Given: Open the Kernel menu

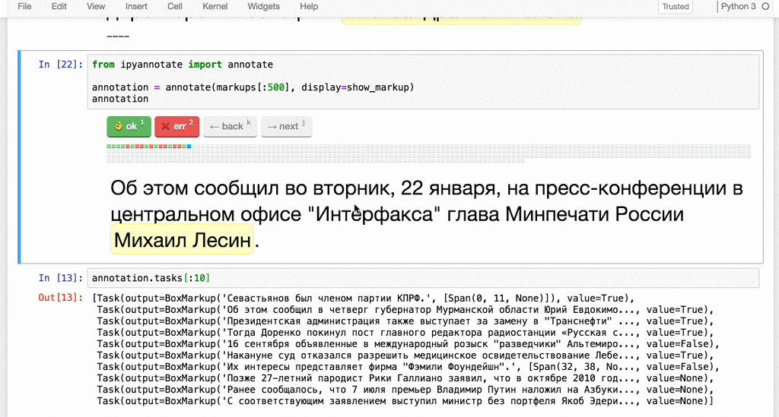Looking at the screenshot, I should [x=215, y=6].
